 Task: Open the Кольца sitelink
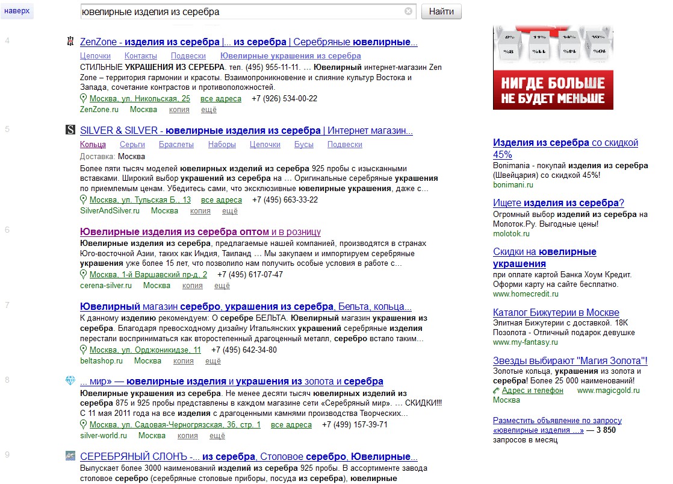(x=93, y=145)
